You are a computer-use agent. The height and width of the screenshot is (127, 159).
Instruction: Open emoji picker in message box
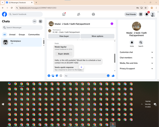[108, 76]
